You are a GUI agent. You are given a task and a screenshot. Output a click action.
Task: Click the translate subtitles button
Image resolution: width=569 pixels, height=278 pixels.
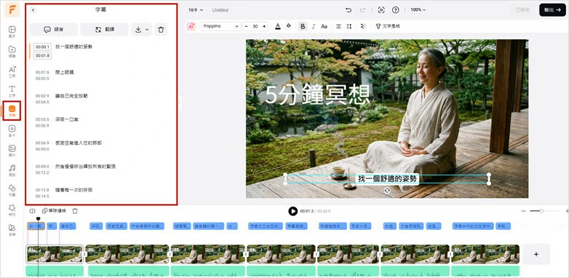click(x=104, y=30)
